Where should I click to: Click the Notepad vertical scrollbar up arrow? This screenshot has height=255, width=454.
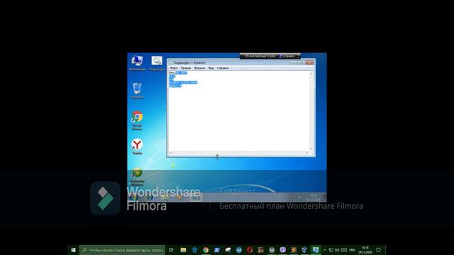point(311,74)
